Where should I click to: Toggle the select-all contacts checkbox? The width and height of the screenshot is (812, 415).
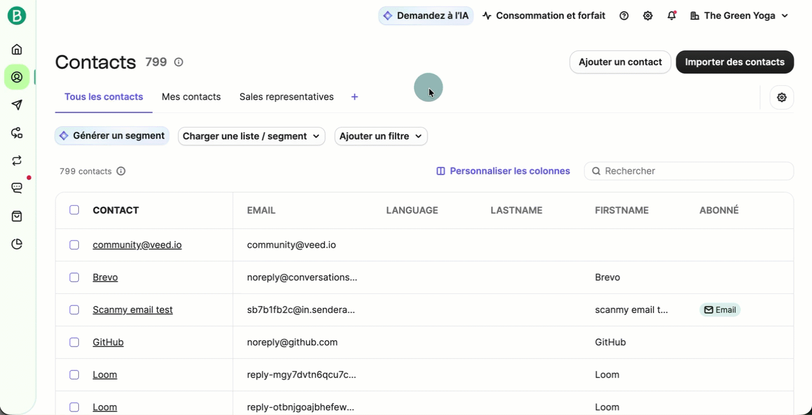pyautogui.click(x=74, y=210)
